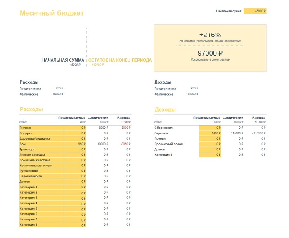
Task: Select the 115000 ₽ actual income summary value
Action: coord(192,94)
